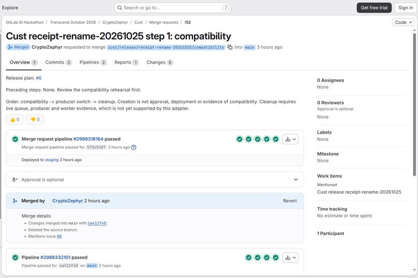
Task: Go to Cust project breadcrumb
Action: coord(138,22)
